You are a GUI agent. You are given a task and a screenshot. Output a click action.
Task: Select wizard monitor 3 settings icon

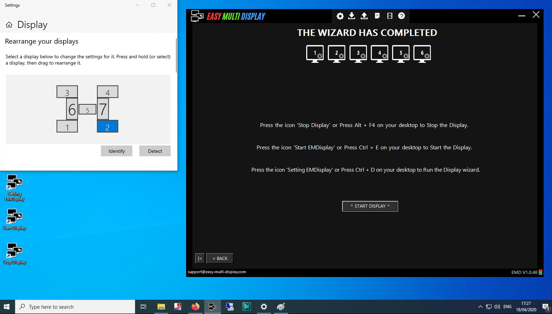pos(358,54)
